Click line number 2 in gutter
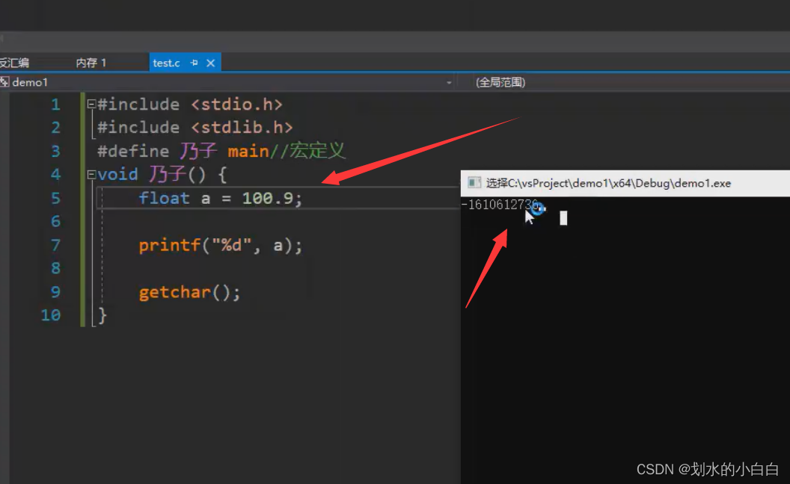This screenshot has width=790, height=484. pyautogui.click(x=55, y=128)
